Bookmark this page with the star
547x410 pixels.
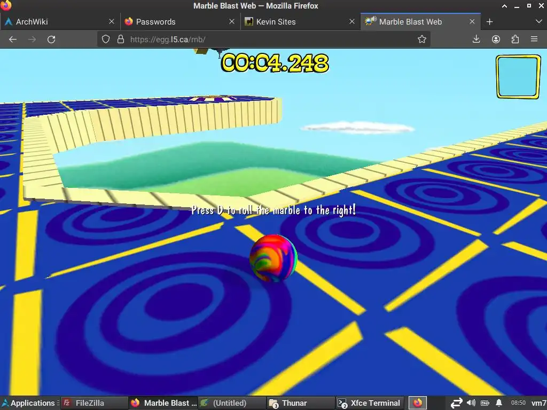(422, 39)
